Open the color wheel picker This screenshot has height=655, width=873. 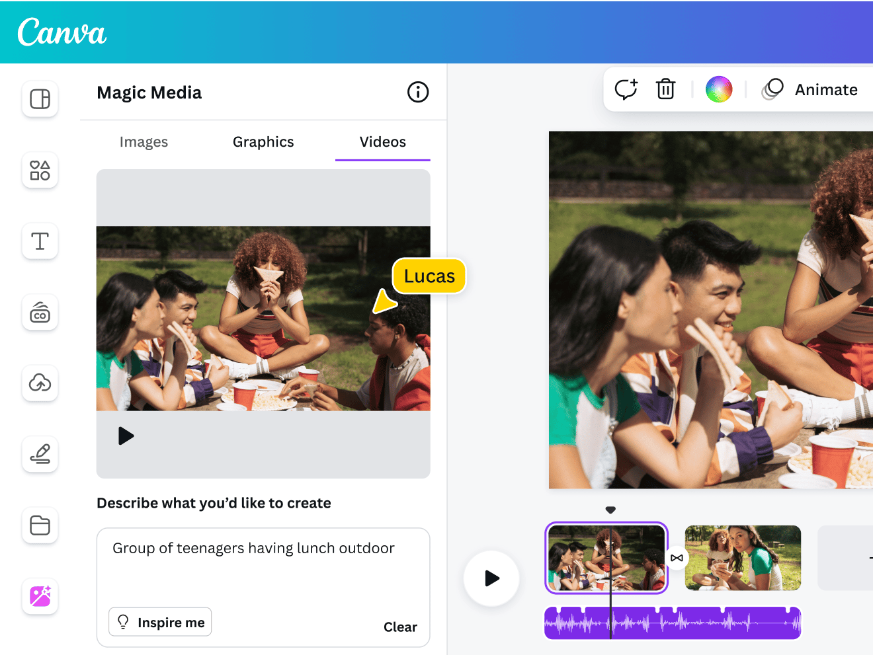click(x=719, y=89)
